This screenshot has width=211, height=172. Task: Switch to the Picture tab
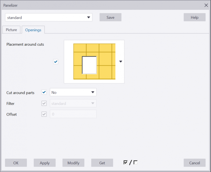coord(11,30)
